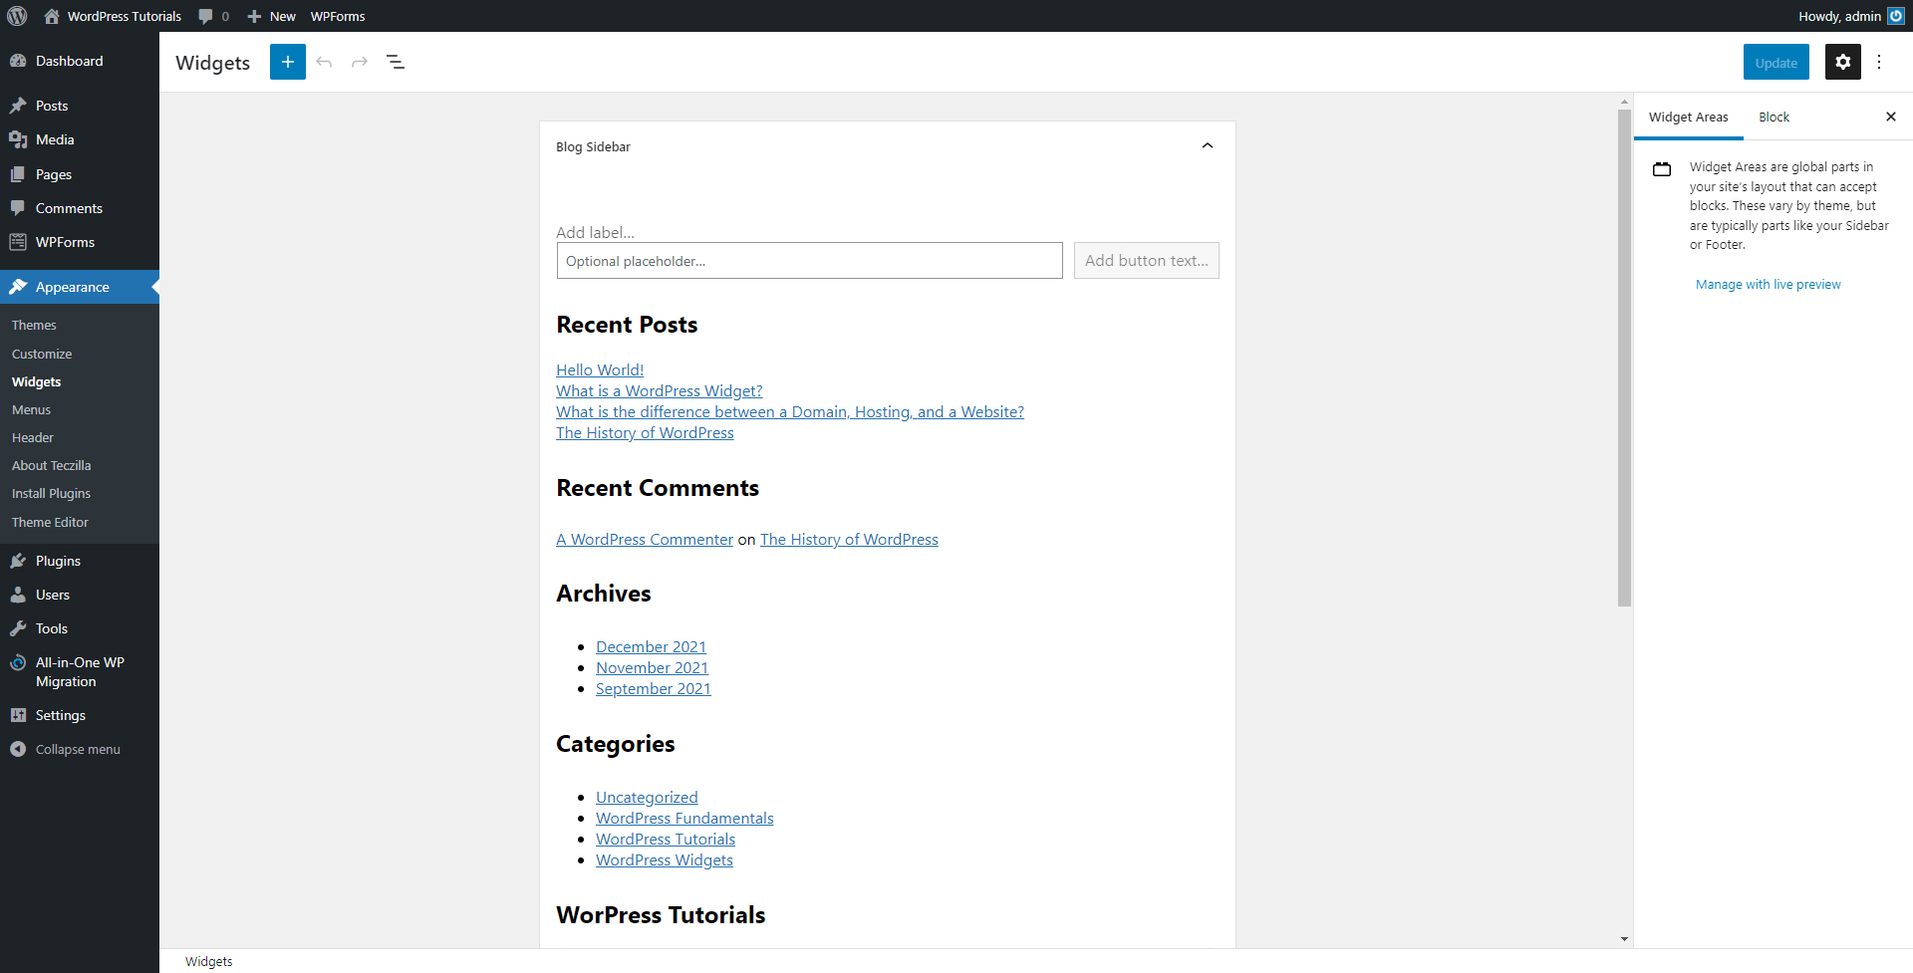The width and height of the screenshot is (1913, 973).
Task: Select the Recent Posts heading block
Action: 627,325
